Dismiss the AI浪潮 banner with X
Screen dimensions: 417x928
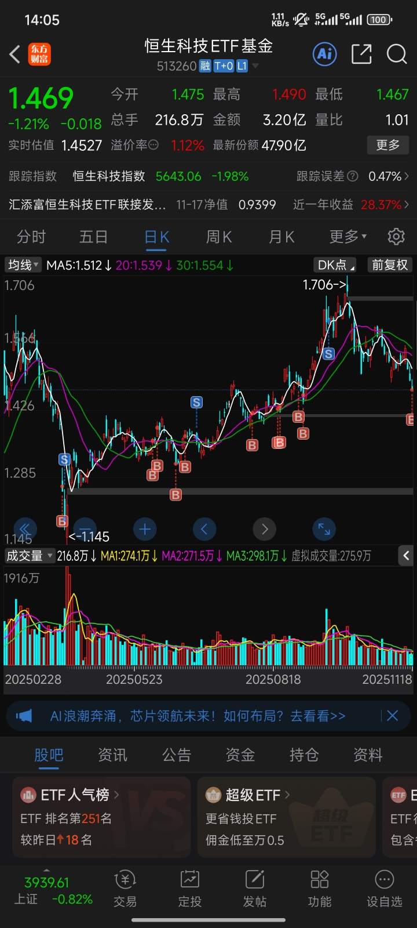click(393, 716)
